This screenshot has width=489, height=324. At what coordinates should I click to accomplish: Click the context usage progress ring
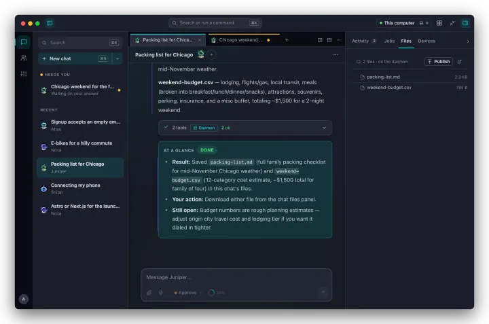click(x=211, y=293)
